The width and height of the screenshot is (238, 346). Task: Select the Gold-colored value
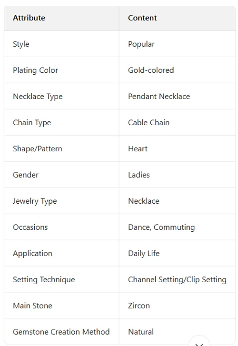[x=151, y=70]
